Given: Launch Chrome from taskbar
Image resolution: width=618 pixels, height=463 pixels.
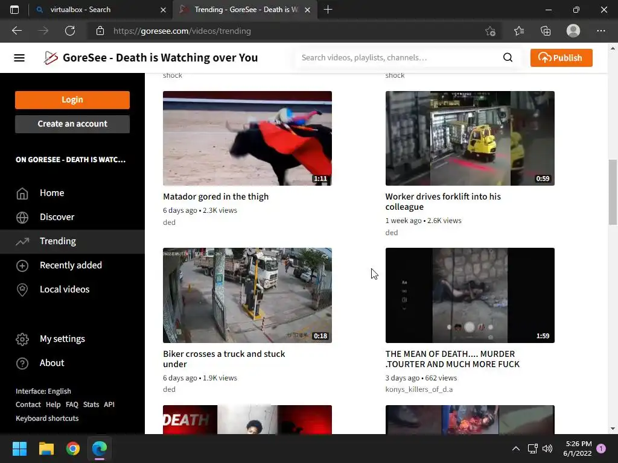Looking at the screenshot, I should click(73, 449).
